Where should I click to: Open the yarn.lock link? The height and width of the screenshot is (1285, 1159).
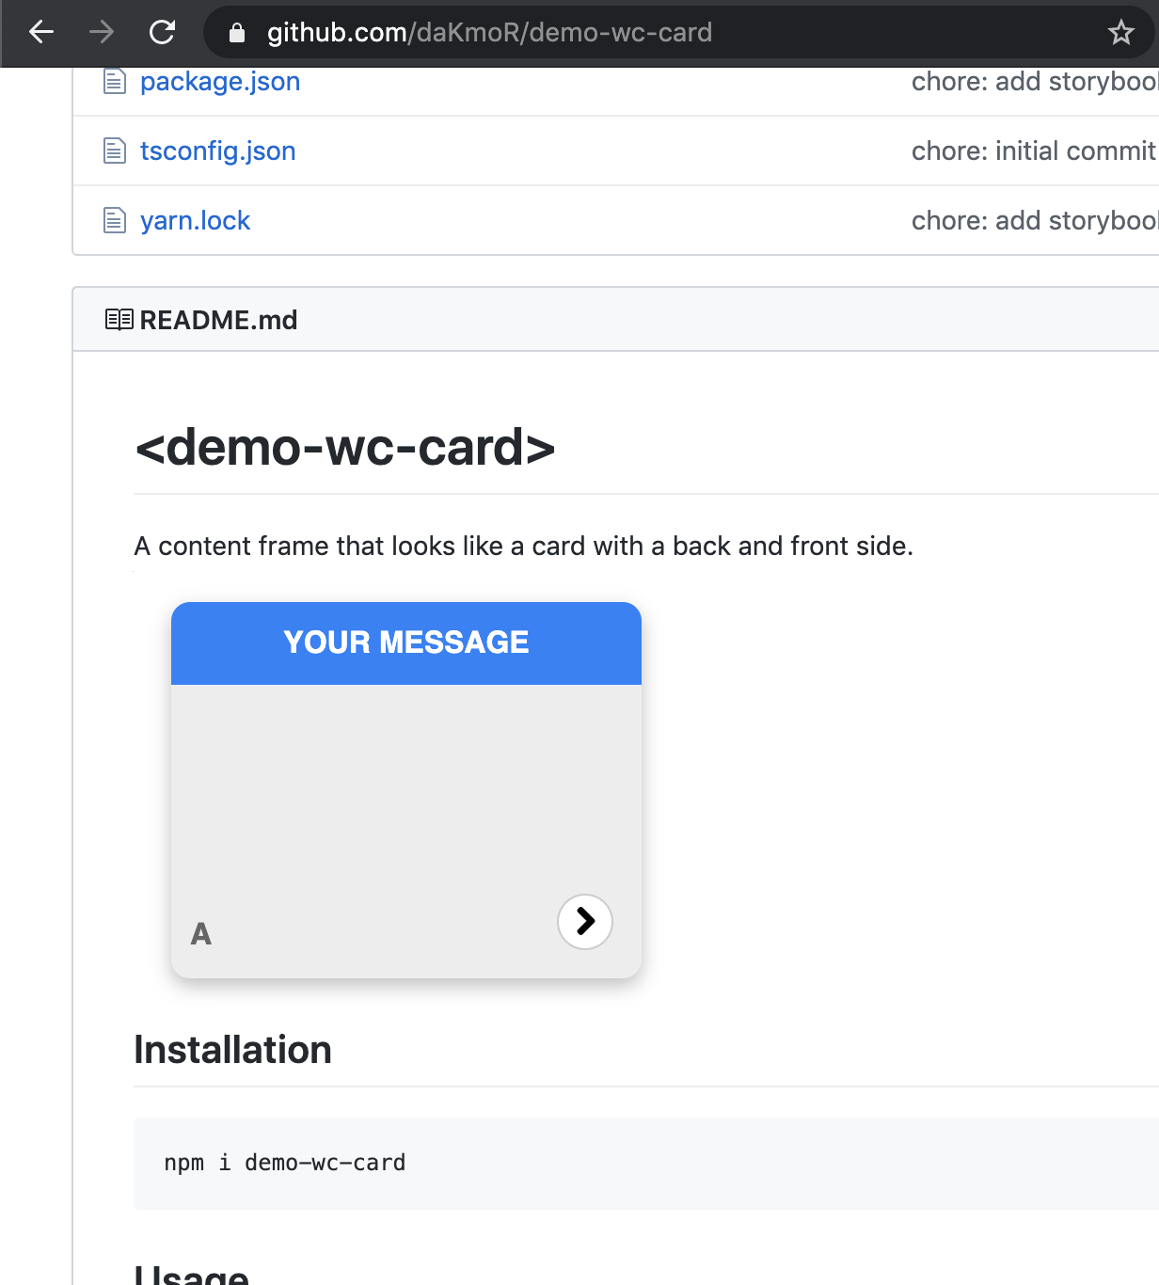tap(195, 219)
